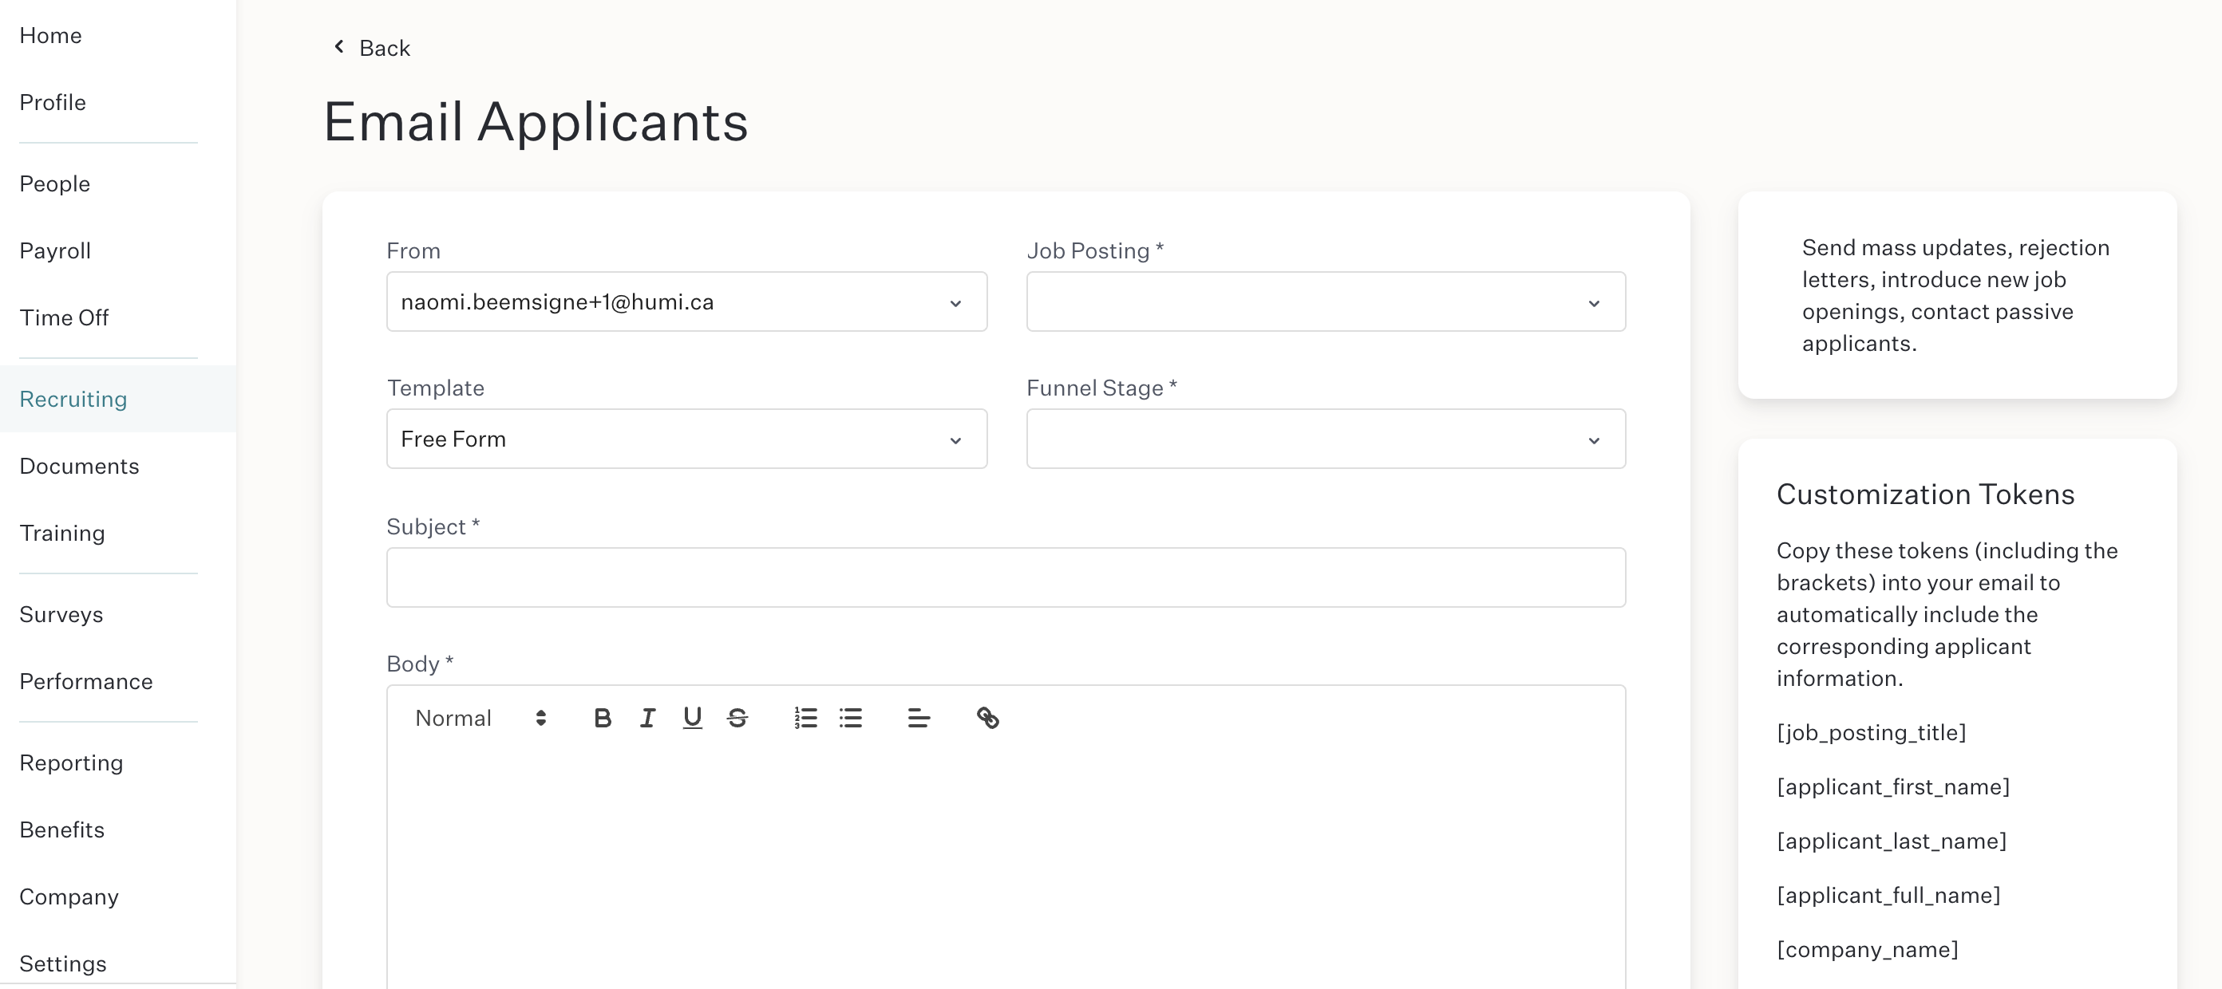Navigate to Performance section
Viewport: 2222px width, 989px height.
(x=86, y=682)
